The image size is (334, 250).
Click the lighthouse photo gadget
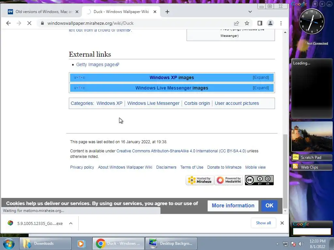pyautogui.click(x=312, y=136)
